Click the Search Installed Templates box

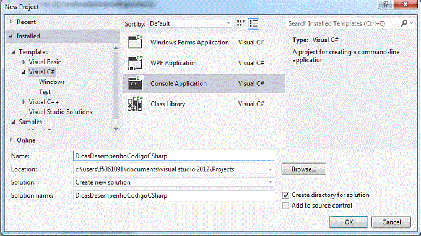click(x=343, y=23)
